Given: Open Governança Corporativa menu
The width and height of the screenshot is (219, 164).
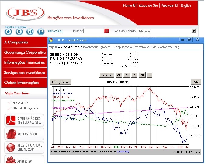Looking at the screenshot, I should (24, 53).
